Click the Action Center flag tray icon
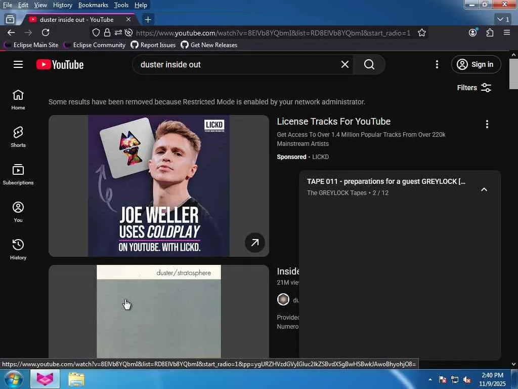This screenshot has height=389, width=518. [443, 380]
